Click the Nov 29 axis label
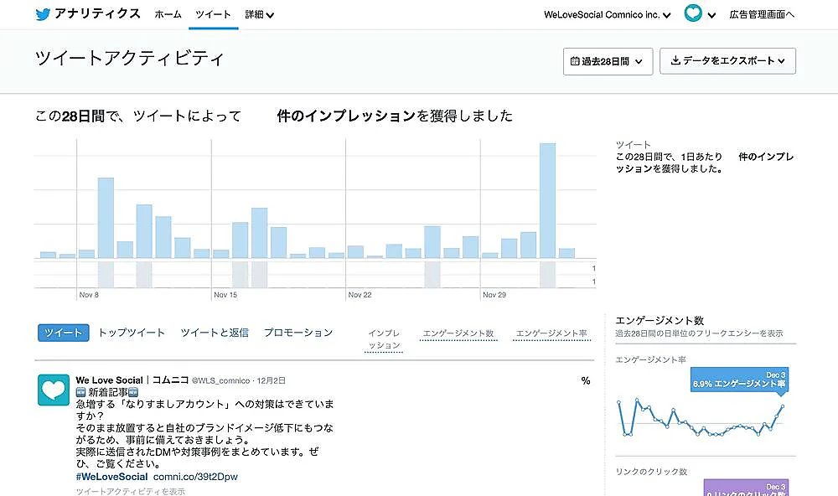This screenshot has width=838, height=496. pos(494,295)
